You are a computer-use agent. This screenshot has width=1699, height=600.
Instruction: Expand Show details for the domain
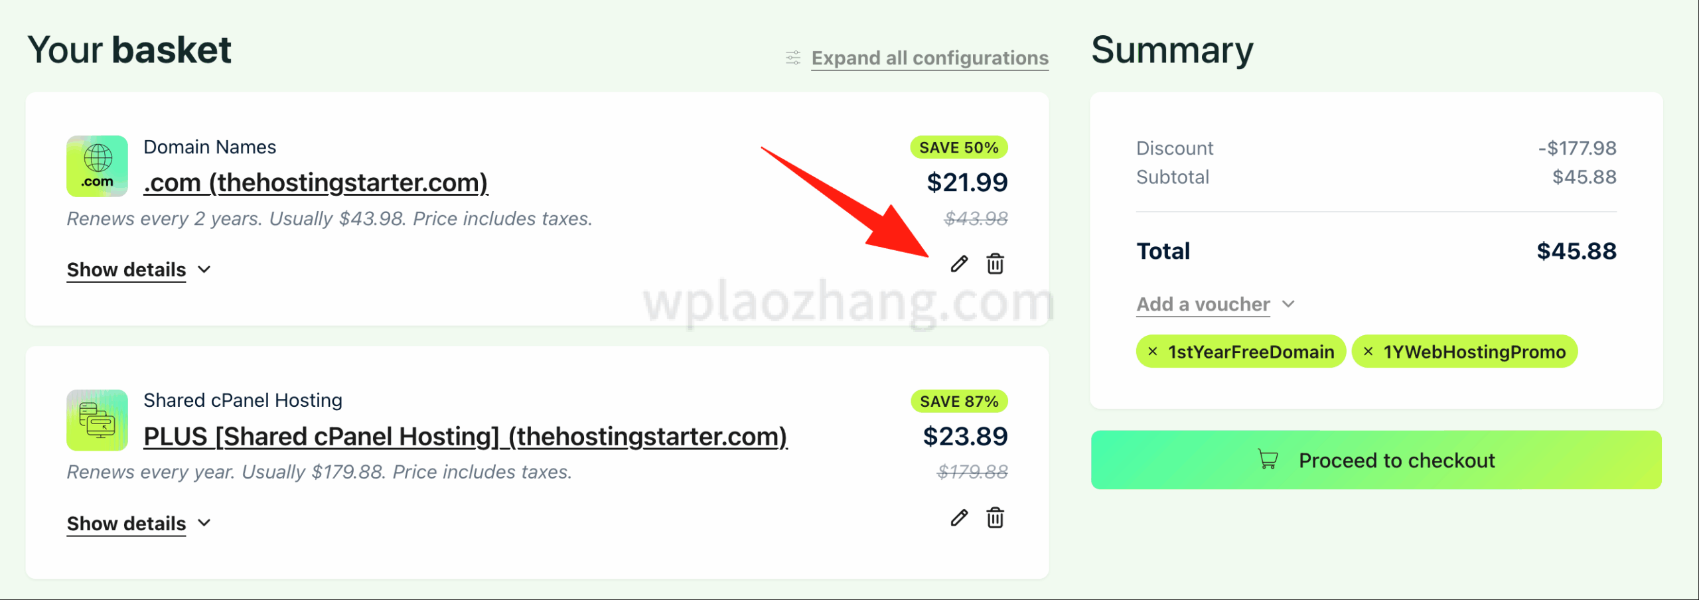139,270
